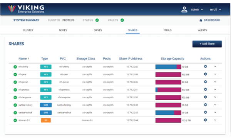
Task: Click the Viking Enterprise Solutions logo
Action: (x=26, y=9)
